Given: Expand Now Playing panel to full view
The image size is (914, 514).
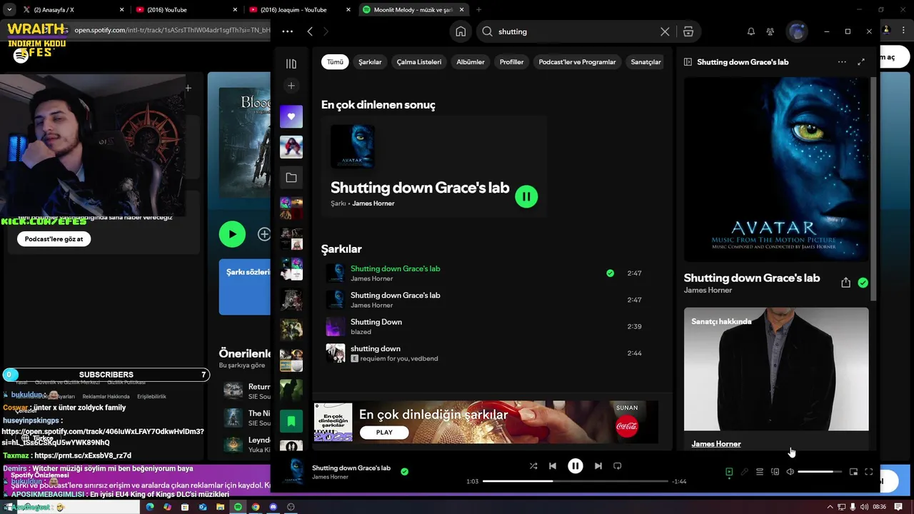Looking at the screenshot, I should (x=861, y=62).
